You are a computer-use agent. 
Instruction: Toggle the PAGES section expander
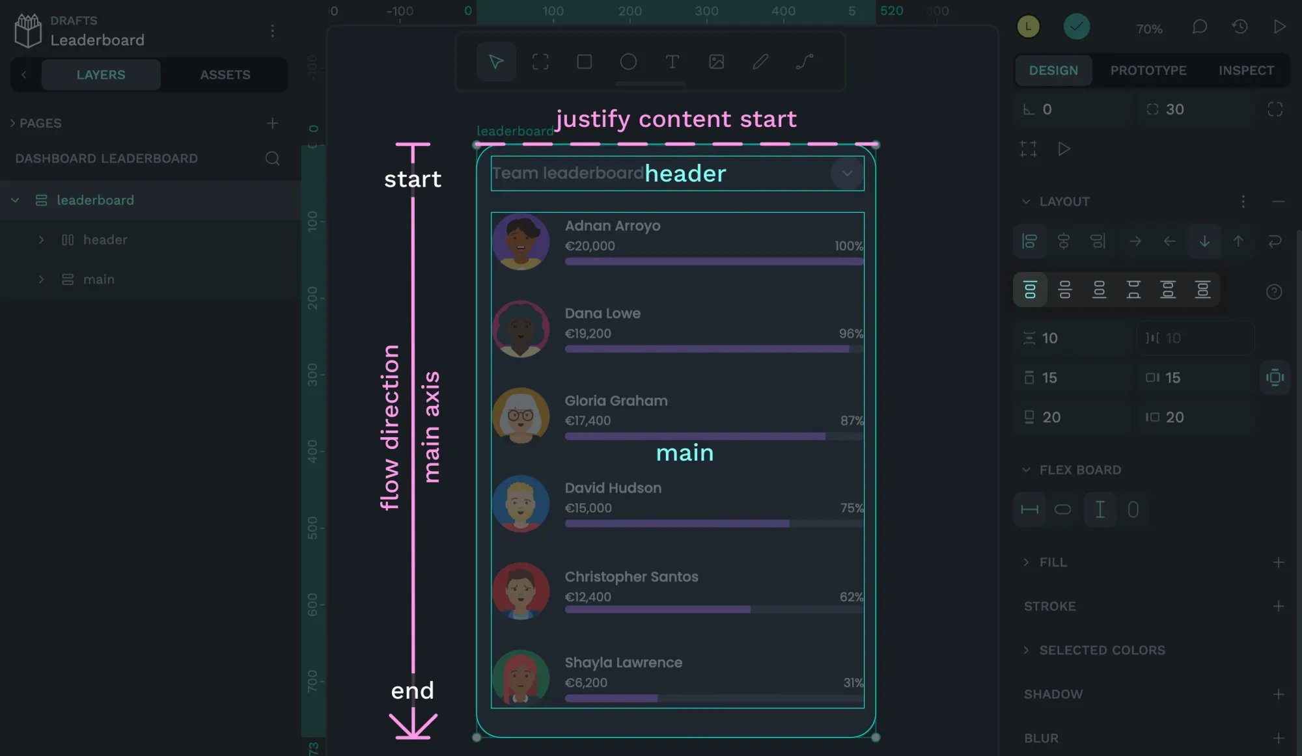[x=12, y=124]
